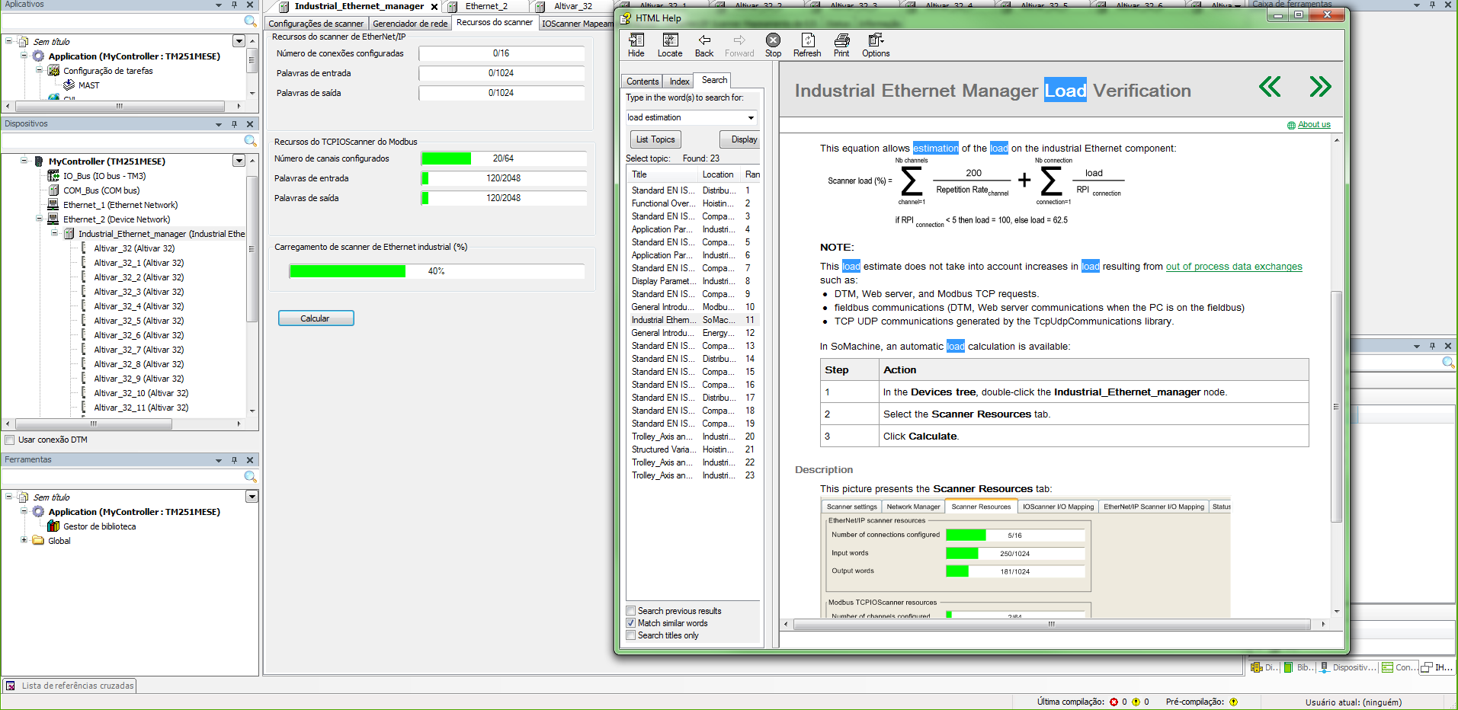This screenshot has height=710, width=1458.
Task: Click the Lista de referências cruzadas icon
Action: pyautogui.click(x=11, y=686)
